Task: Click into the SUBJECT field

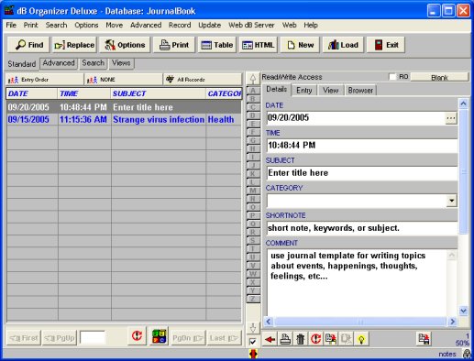Action: [x=362, y=173]
